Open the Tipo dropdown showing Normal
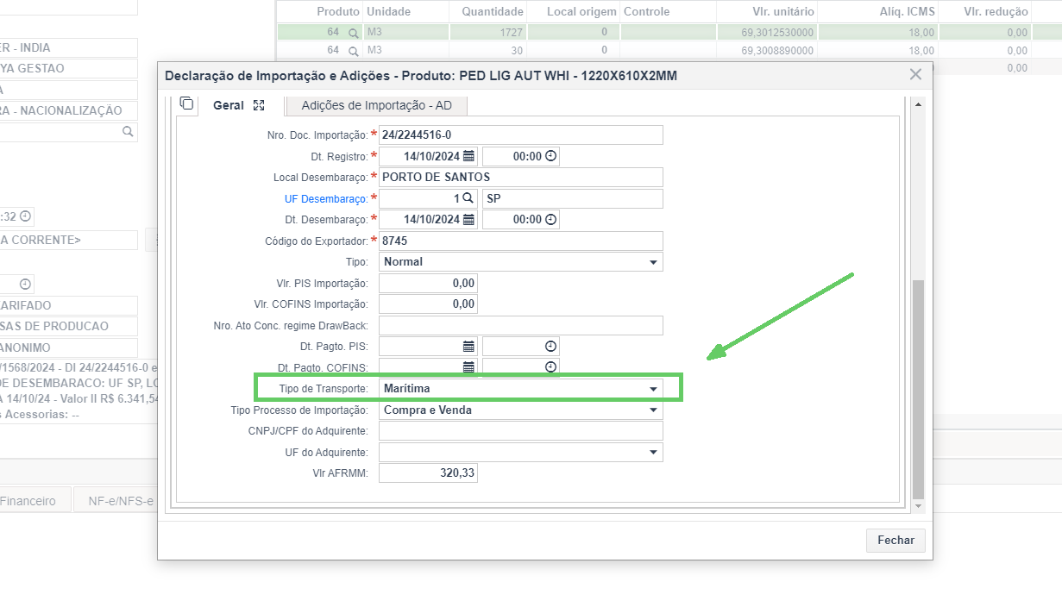This screenshot has width=1062, height=601. coord(521,261)
